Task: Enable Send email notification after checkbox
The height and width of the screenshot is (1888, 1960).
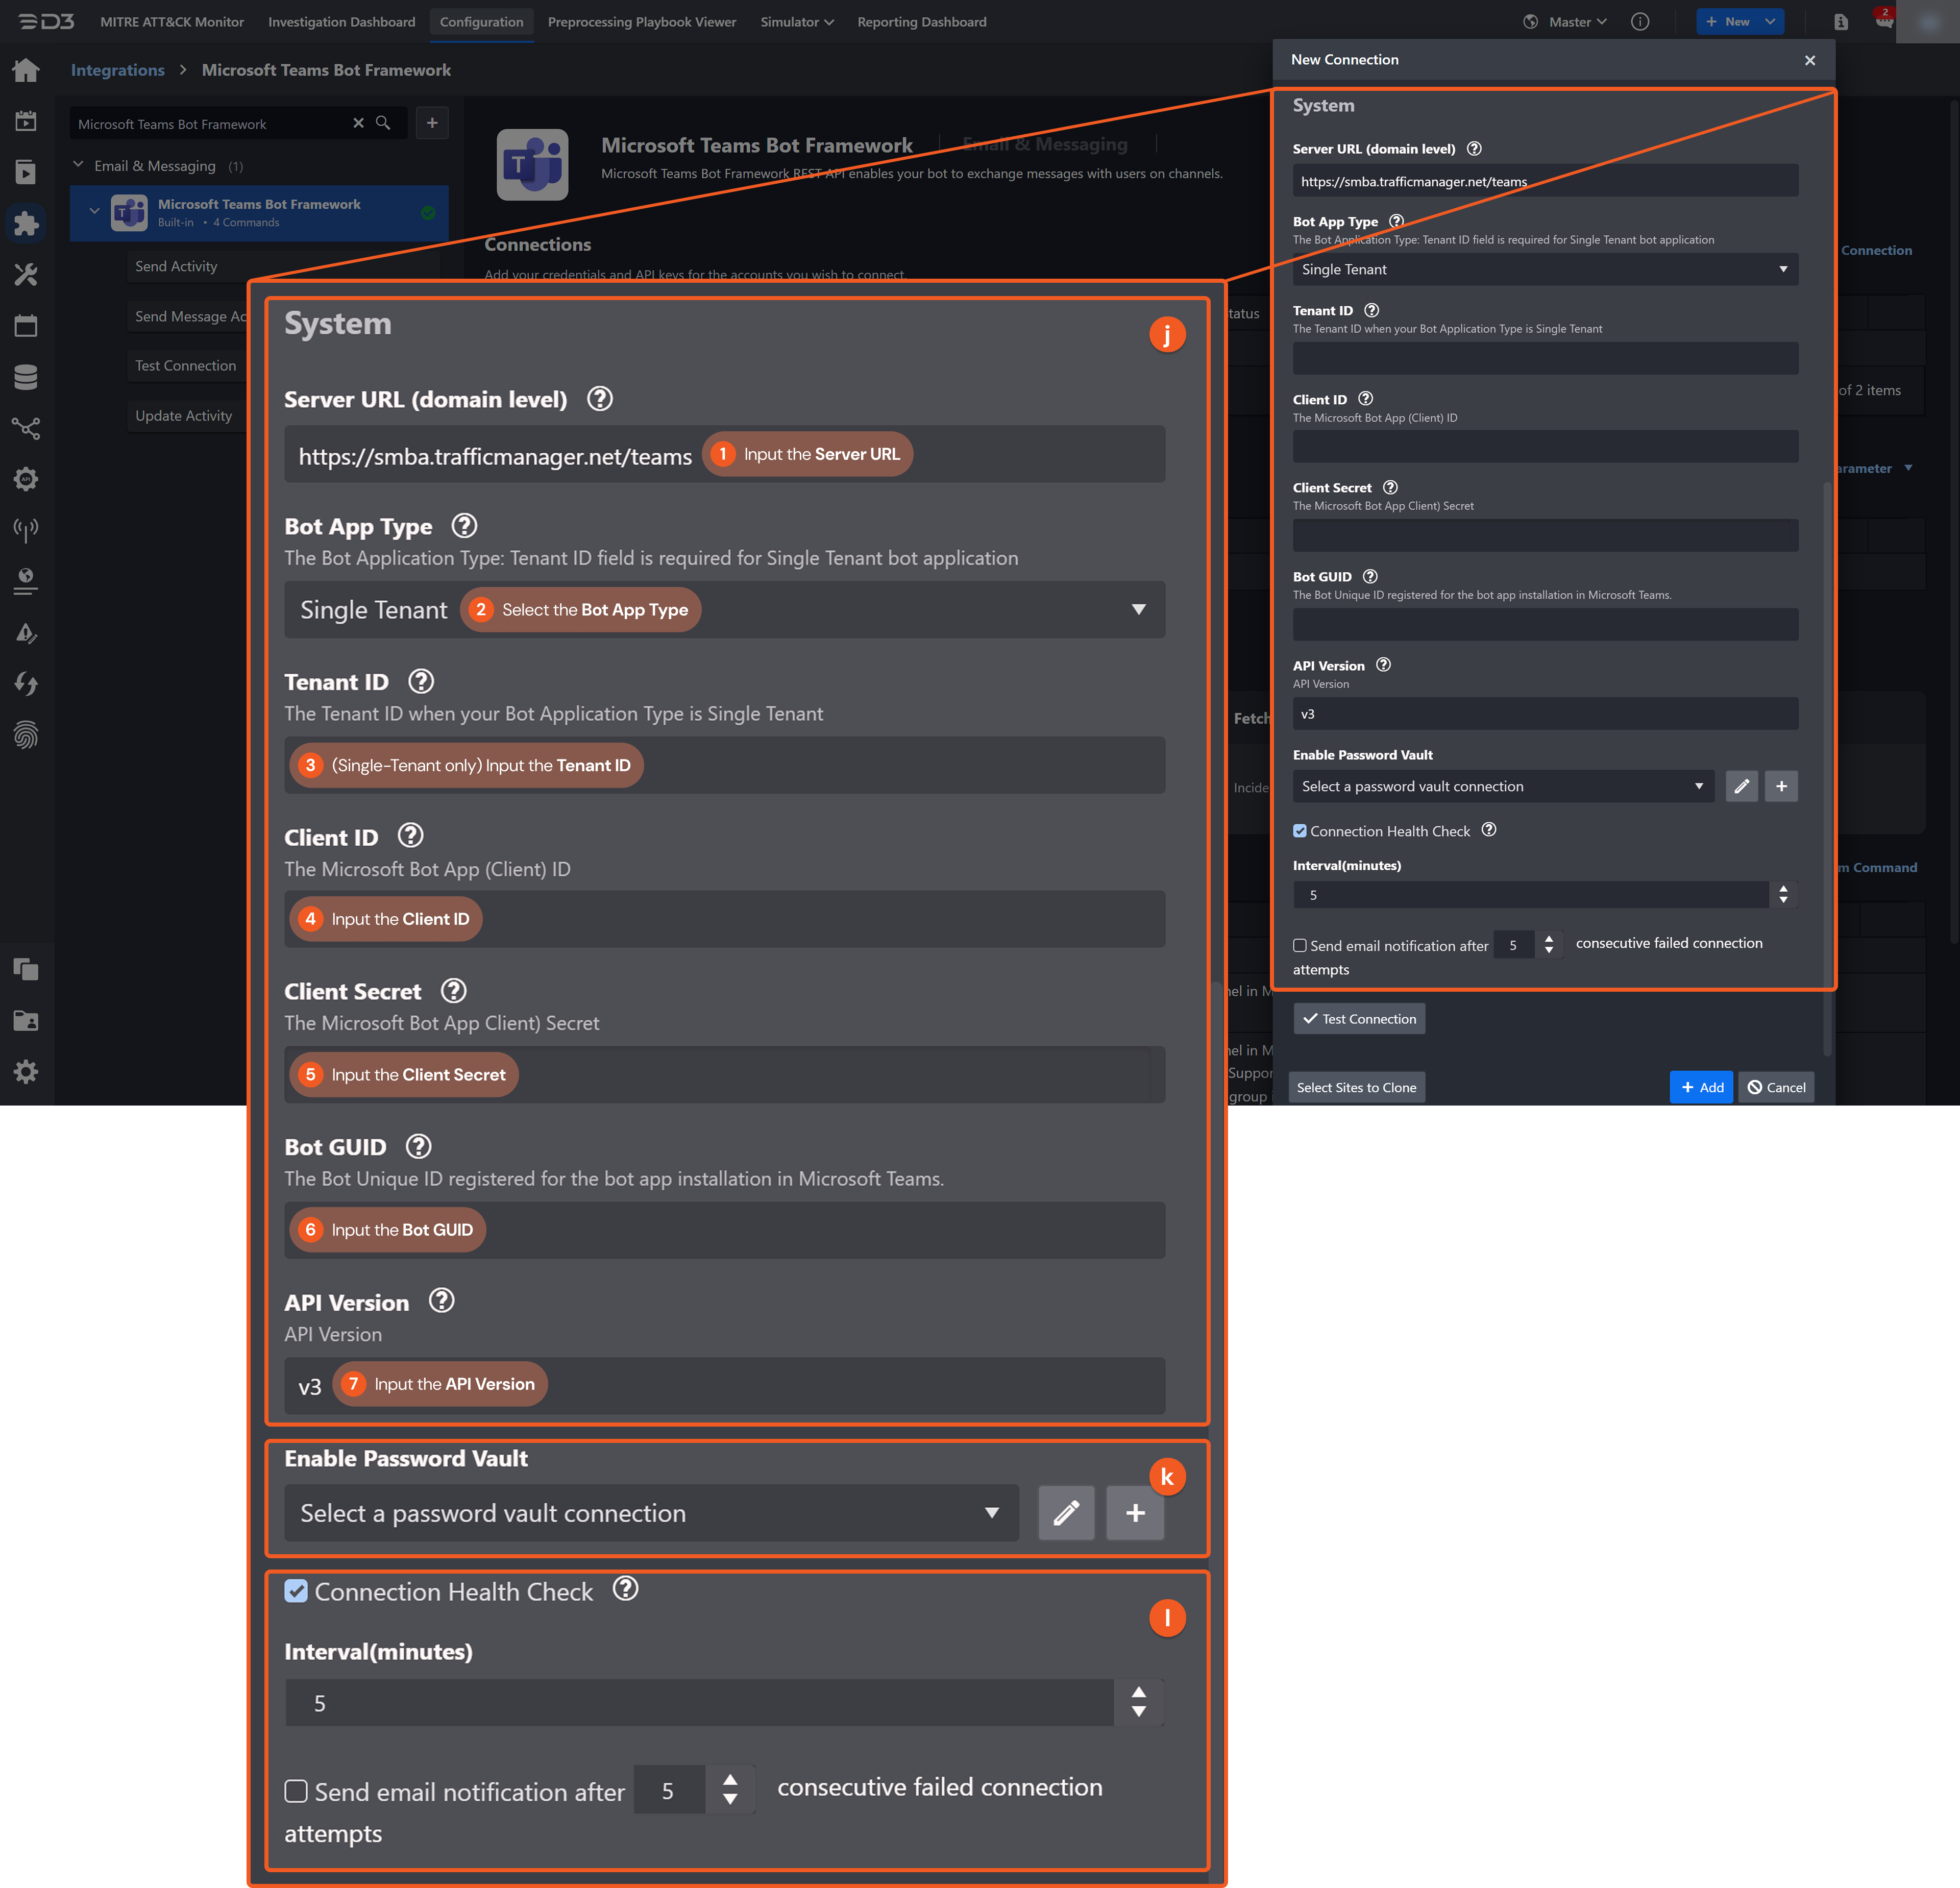Action: click(x=1300, y=945)
